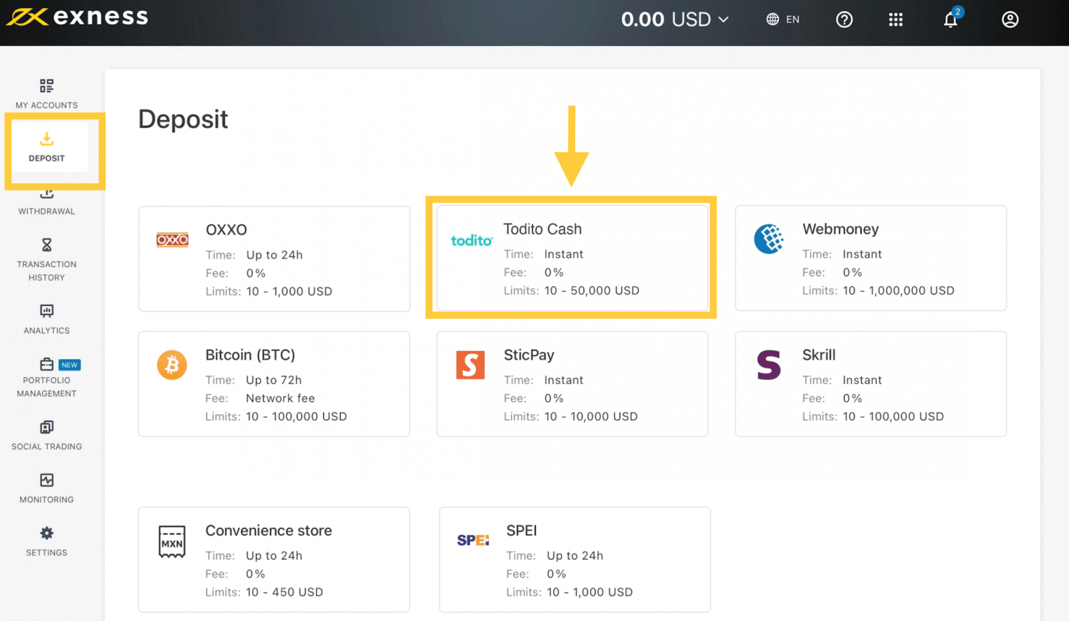Select Todito Cash deposit method title
This screenshot has width=1069, height=621.
click(x=543, y=229)
